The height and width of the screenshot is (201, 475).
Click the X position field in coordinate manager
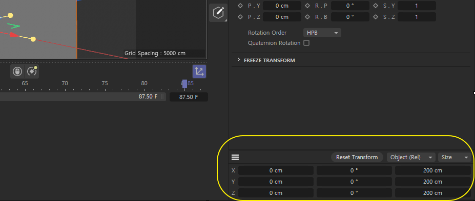click(276, 170)
